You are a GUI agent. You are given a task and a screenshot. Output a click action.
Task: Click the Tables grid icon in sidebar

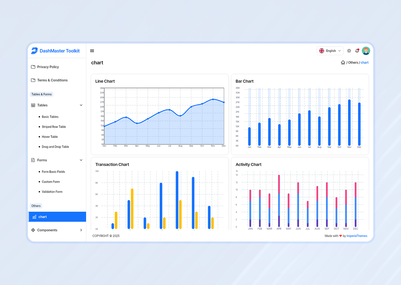[33, 105]
